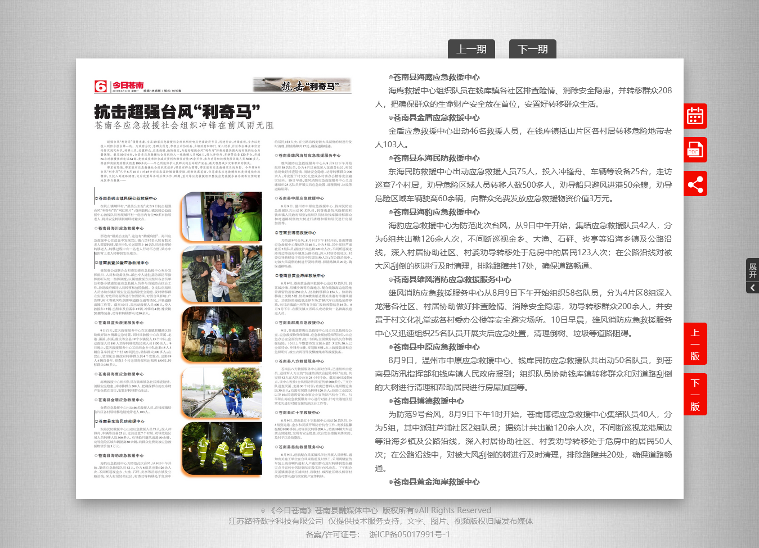Image resolution: width=759 pixels, height=548 pixels.
Task: Switch to next page 下一版
Action: (695, 395)
